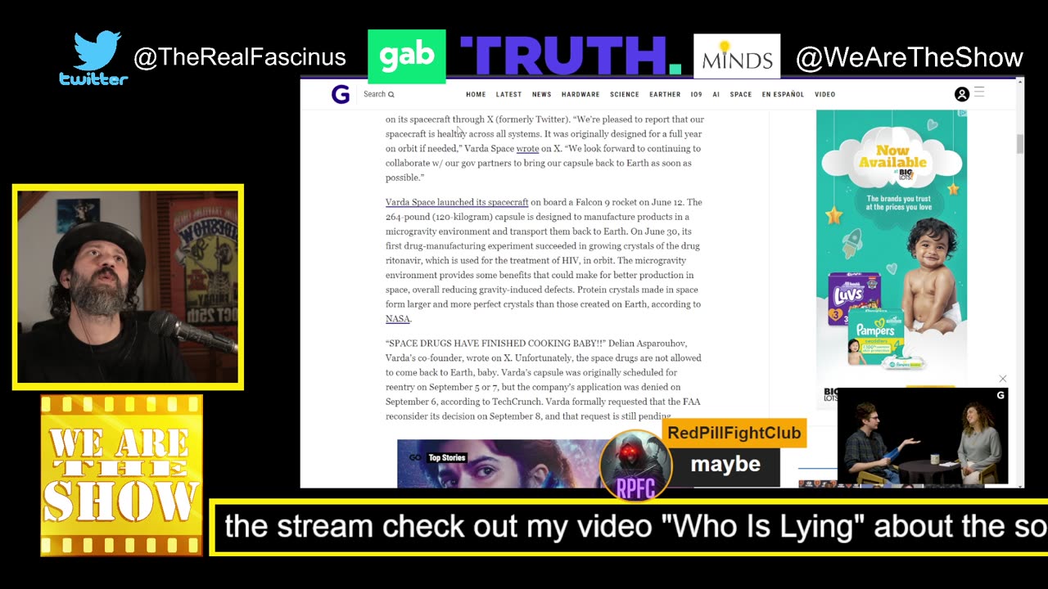The width and height of the screenshot is (1048, 589).
Task: Follow the 'wrote' link on X
Action: click(527, 149)
